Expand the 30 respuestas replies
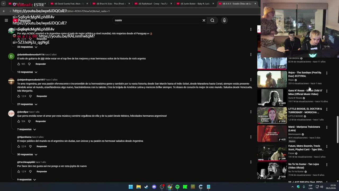 pos(27,154)
